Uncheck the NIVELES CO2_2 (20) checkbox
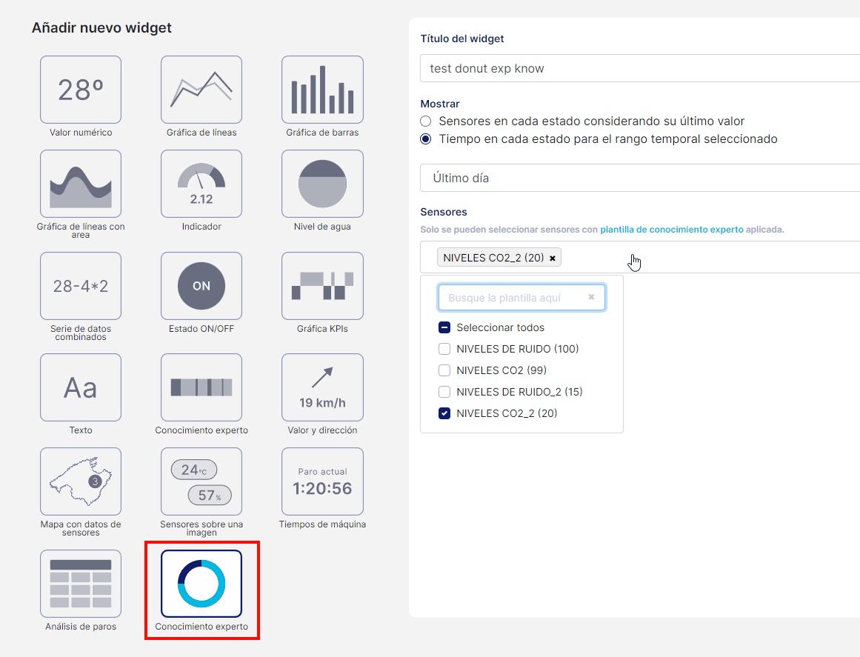The height and width of the screenshot is (657, 860). [444, 413]
